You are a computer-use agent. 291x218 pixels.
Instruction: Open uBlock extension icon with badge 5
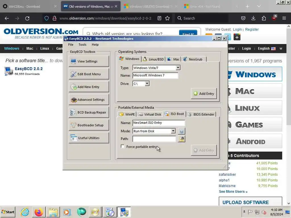pyautogui.click(x=274, y=18)
